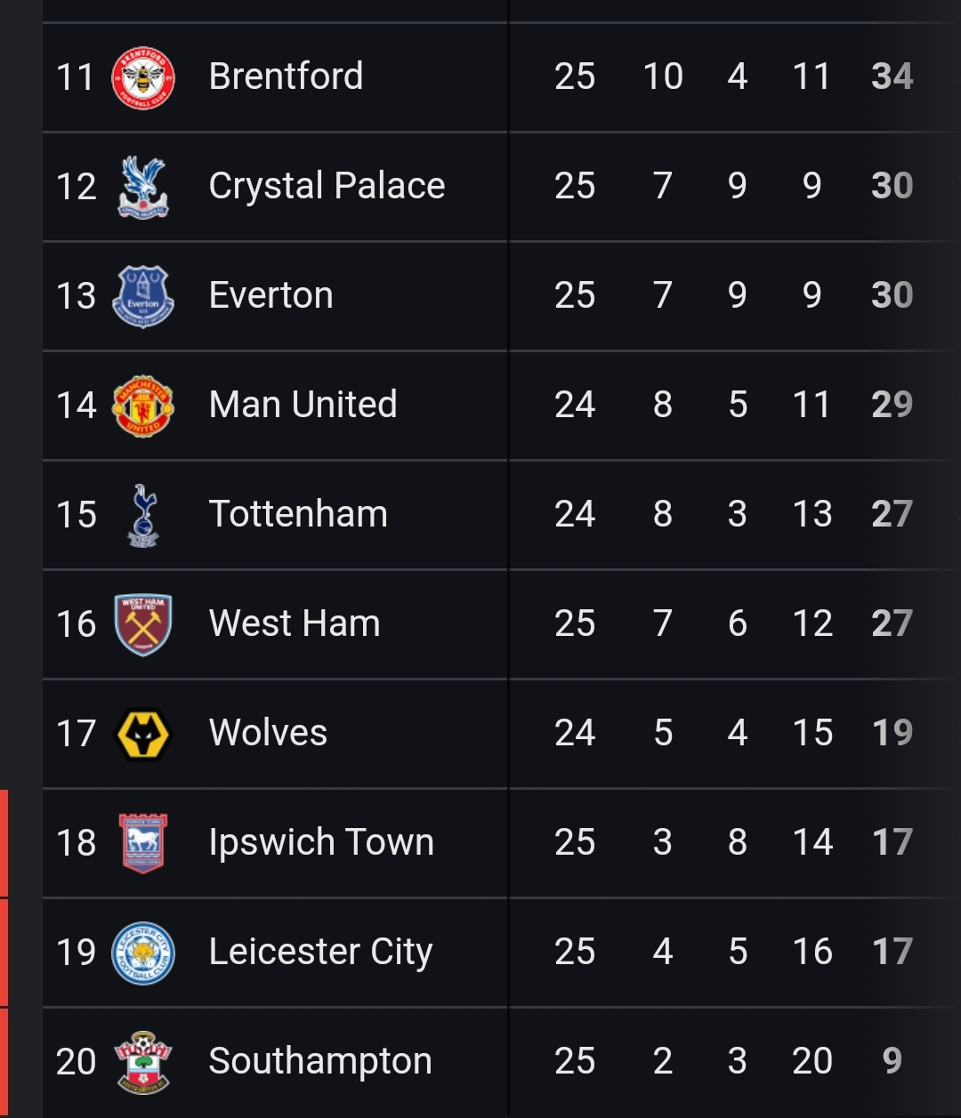
Task: Click the Wolves wolf-head logo
Action: 143,734
